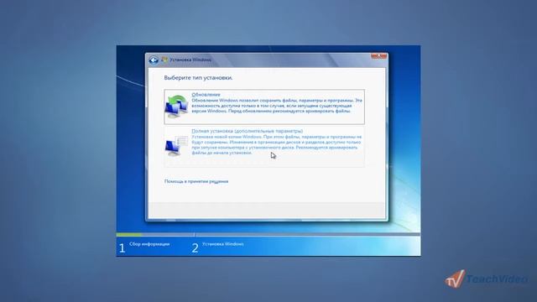Select the Обновление option heading
The image size is (537, 302).
[206, 95]
